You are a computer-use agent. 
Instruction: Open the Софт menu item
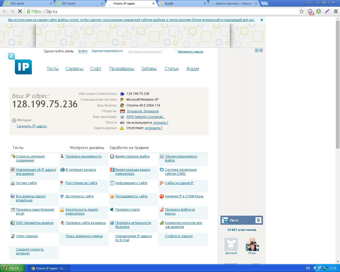click(x=96, y=69)
